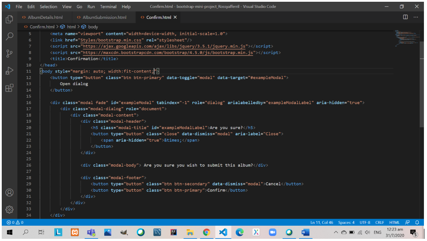Image resolution: width=427 pixels, height=241 pixels.
Task: Open the Search view in activity bar
Action: [9, 36]
